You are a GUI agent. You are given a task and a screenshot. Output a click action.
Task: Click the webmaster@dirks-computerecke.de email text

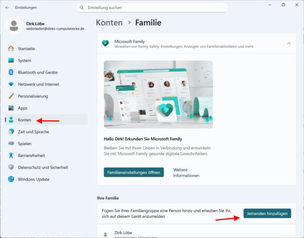pos(55,29)
